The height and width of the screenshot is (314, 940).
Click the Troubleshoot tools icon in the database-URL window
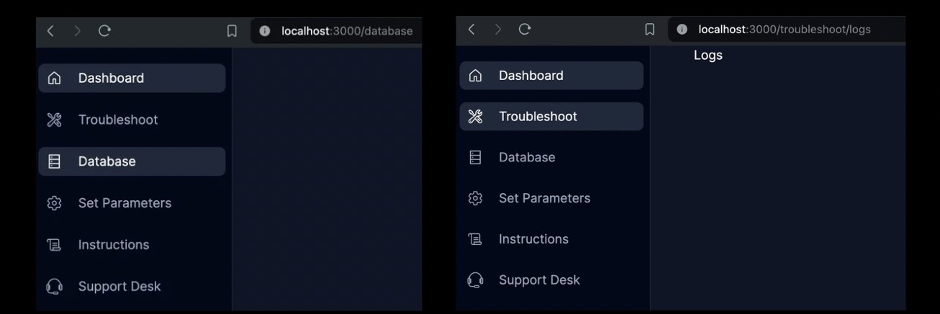point(54,120)
